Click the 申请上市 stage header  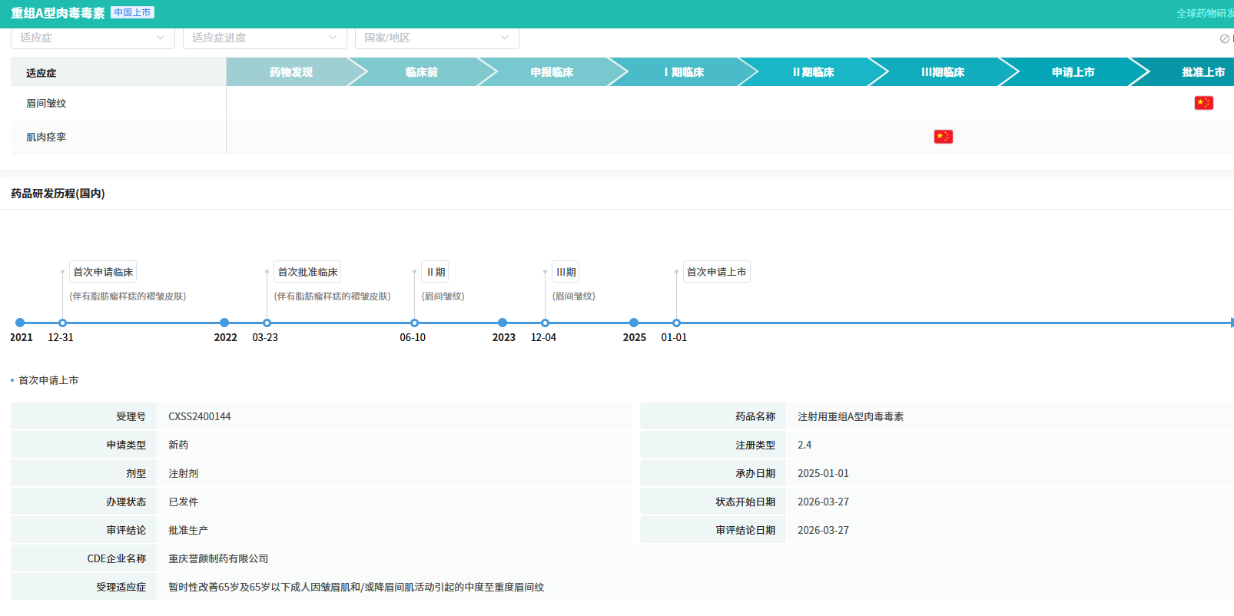coord(1073,72)
